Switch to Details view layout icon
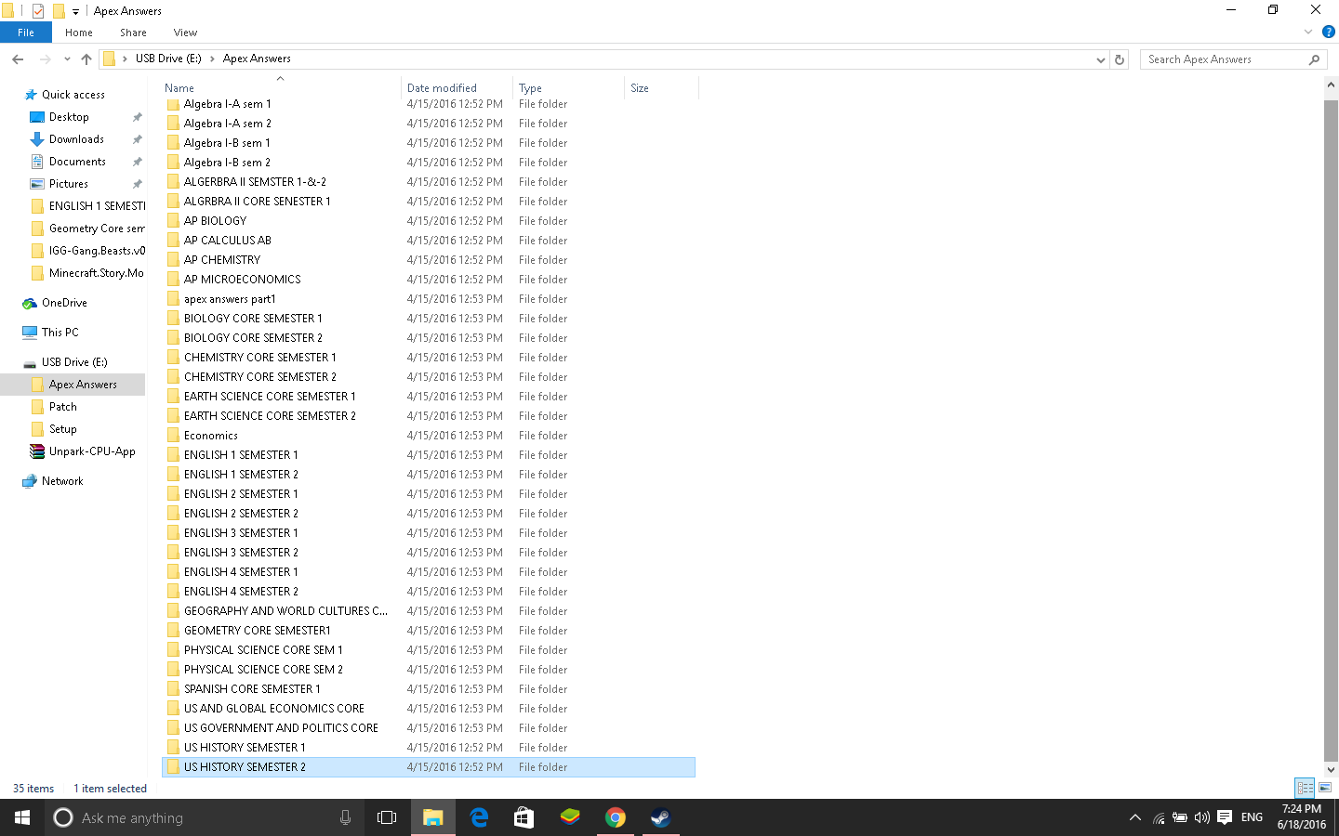 click(x=1305, y=788)
